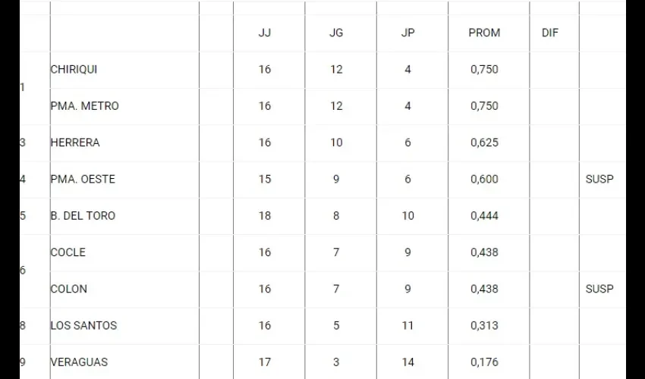Click the CHIRIQUI team name cell
The height and width of the screenshot is (379, 645).
(74, 69)
